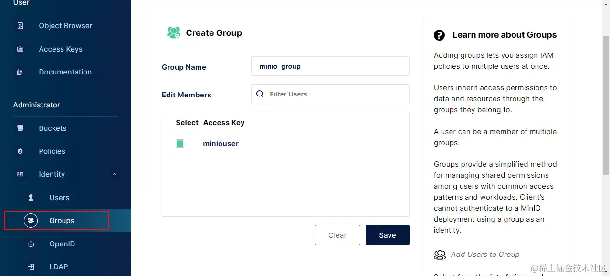Image resolution: width=610 pixels, height=276 pixels.
Task: Click the Policies shield icon
Action: 20,151
